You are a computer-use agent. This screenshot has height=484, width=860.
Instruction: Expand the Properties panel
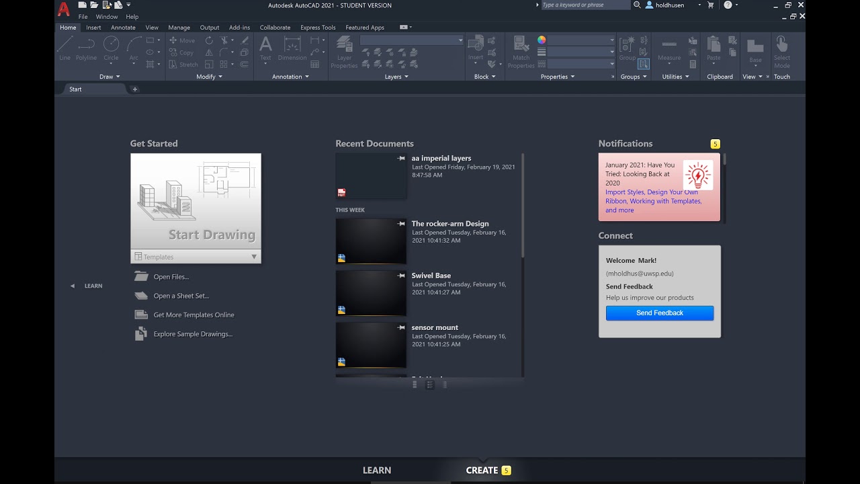(558, 77)
